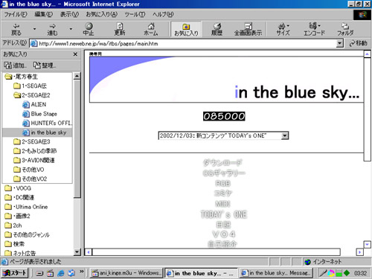Open the その他のジャンル favorites folder

[x=28, y=234]
